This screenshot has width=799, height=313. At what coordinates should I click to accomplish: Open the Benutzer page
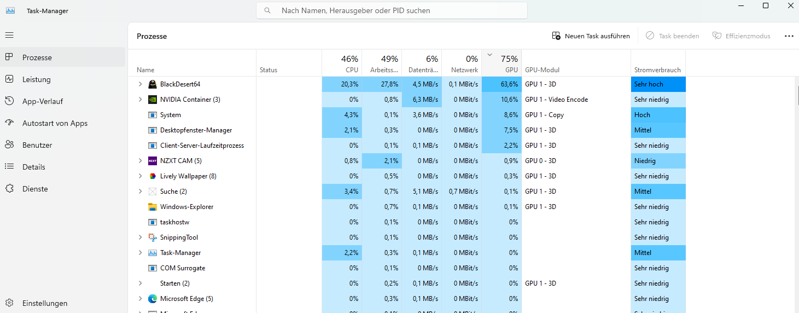[x=63, y=145]
